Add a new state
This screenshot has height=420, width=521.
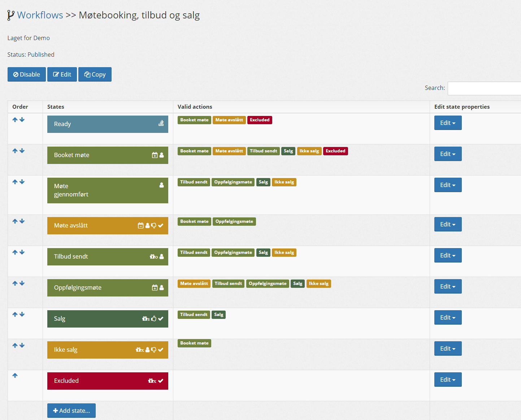[71, 411]
